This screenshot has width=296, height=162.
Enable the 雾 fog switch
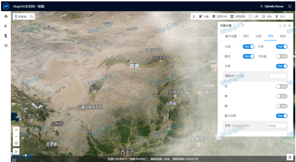pyautogui.click(x=282, y=106)
